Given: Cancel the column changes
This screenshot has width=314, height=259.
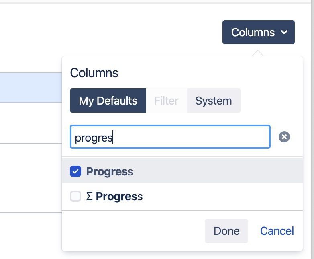Looking at the screenshot, I should (x=277, y=231).
